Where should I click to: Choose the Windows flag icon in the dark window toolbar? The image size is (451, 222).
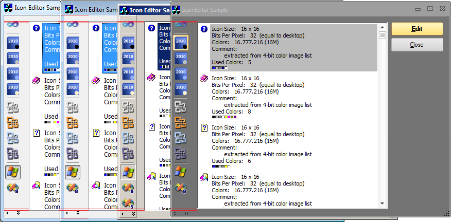[180, 172]
